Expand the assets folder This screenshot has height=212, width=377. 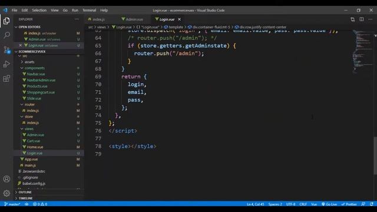(x=29, y=62)
